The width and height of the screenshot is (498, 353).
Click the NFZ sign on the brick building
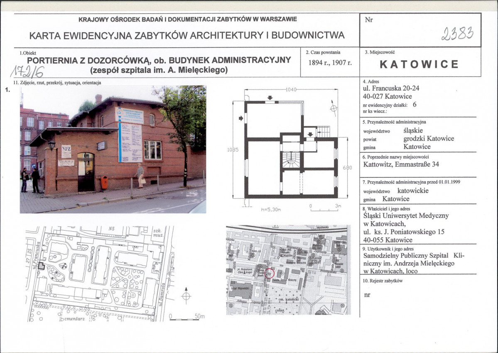pos(66,152)
